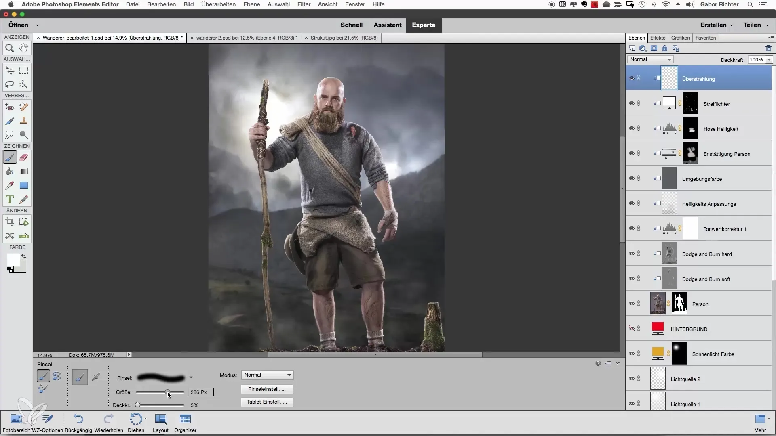
Task: Open the Filter menu
Action: 304,4
